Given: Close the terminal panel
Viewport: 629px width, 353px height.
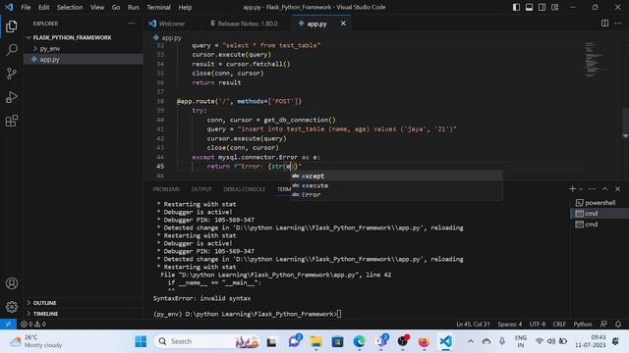Looking at the screenshot, I should tap(618, 188).
